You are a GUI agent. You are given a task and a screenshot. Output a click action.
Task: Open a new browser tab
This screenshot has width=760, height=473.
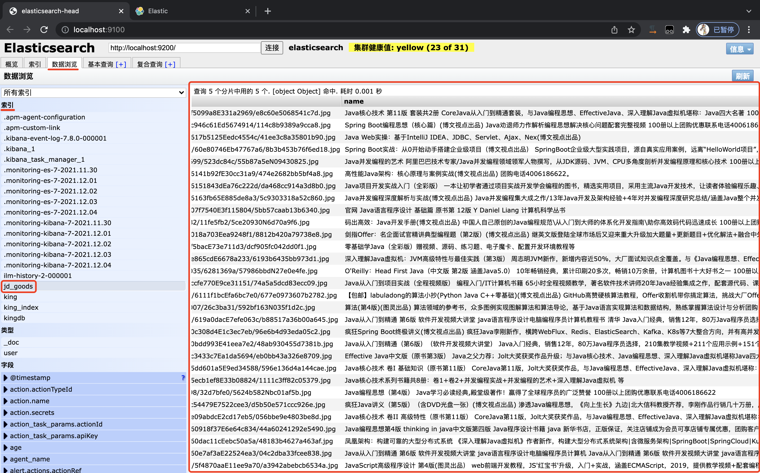[x=268, y=11]
